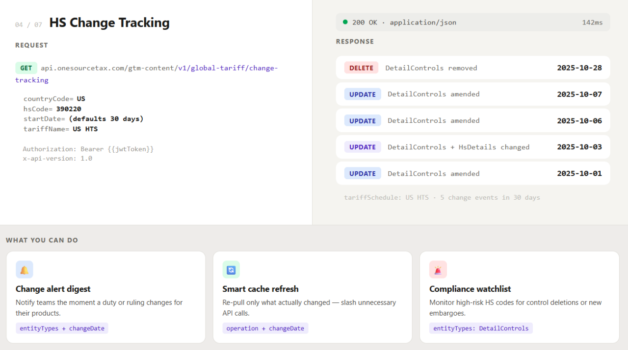Click the hsCode= 390220 parameter
This screenshot has height=350, width=628.
[52, 109]
